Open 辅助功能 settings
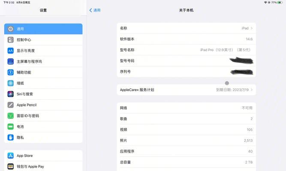The height and width of the screenshot is (171, 286). 43,72
